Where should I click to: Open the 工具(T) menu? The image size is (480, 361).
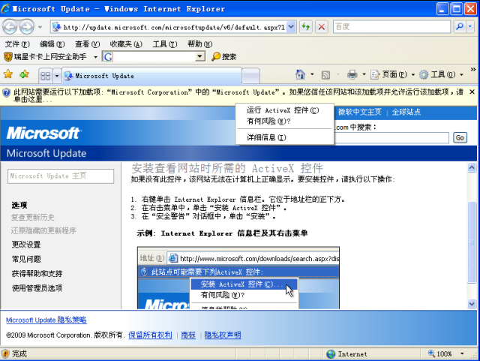165,44
